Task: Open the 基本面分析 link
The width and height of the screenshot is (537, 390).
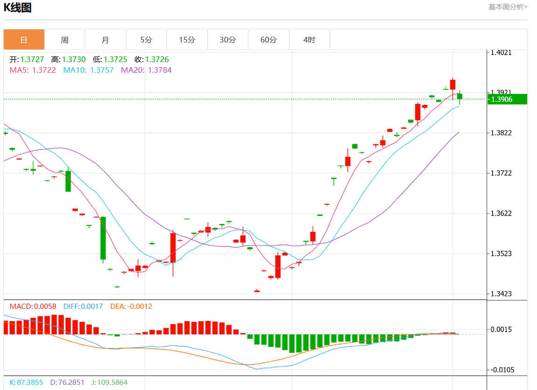Action: click(508, 7)
